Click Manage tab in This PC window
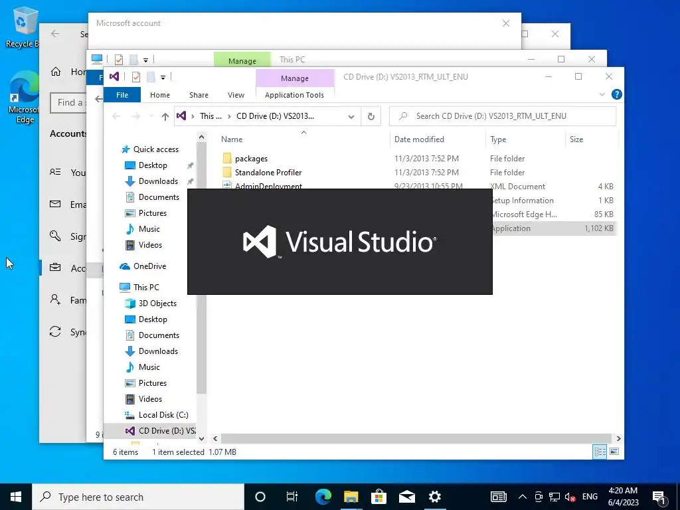Screen dimensions: 680x510 [x=242, y=60]
